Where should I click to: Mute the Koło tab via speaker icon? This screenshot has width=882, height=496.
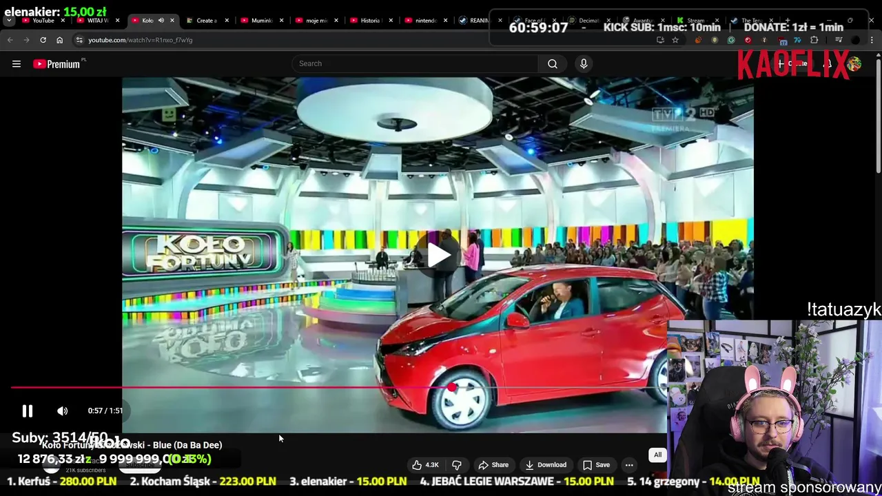pyautogui.click(x=161, y=21)
